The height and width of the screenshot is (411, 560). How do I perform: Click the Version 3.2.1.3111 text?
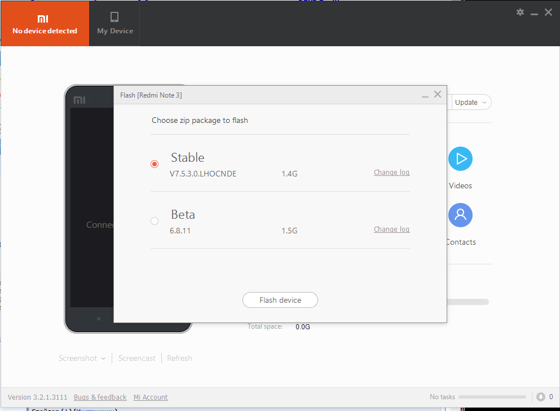[x=37, y=397]
